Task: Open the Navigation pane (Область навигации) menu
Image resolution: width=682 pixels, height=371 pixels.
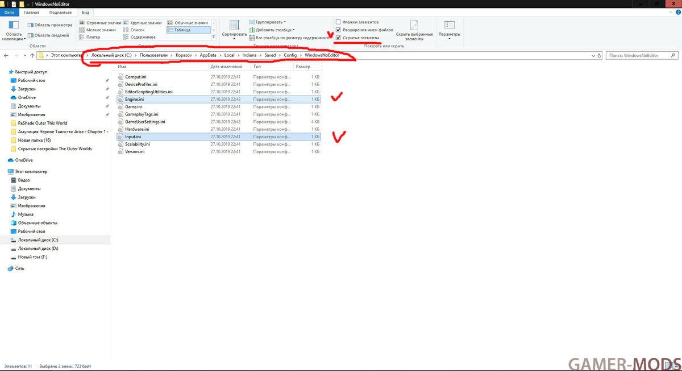Action: tap(14, 30)
